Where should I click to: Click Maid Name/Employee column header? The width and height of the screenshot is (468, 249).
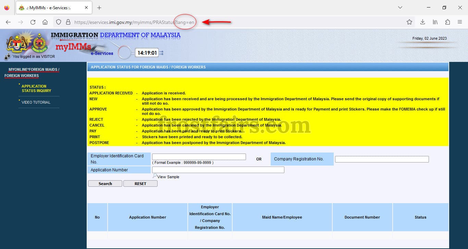click(x=282, y=217)
